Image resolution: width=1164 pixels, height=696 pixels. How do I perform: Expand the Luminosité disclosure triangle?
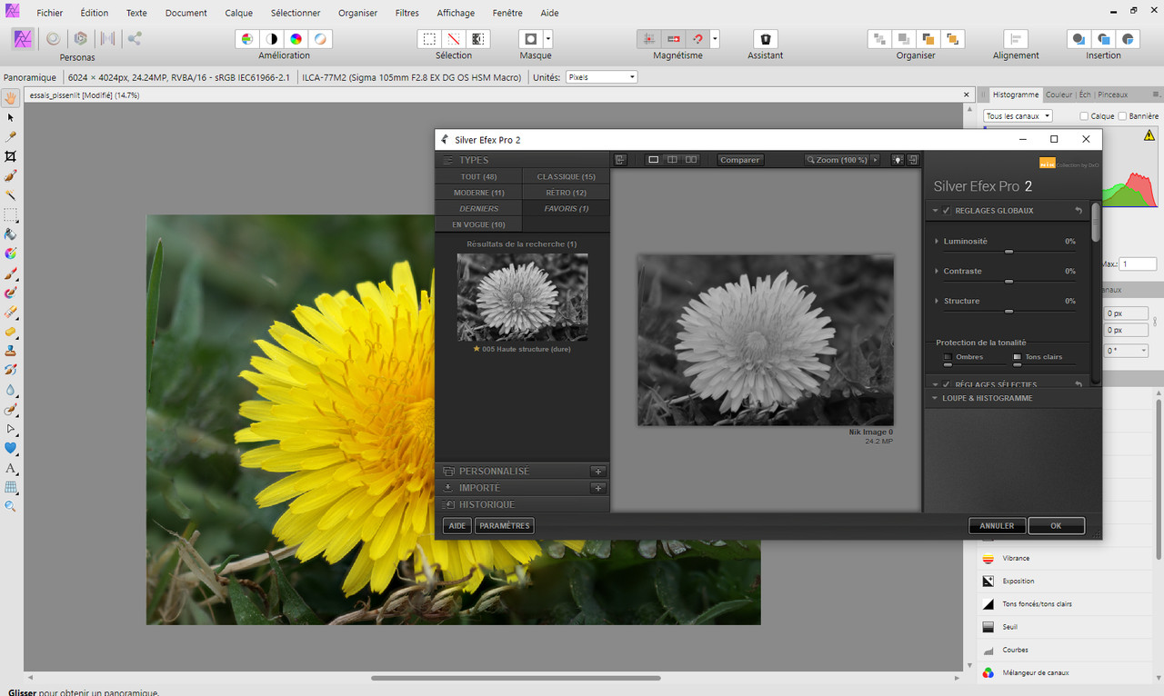(x=937, y=242)
